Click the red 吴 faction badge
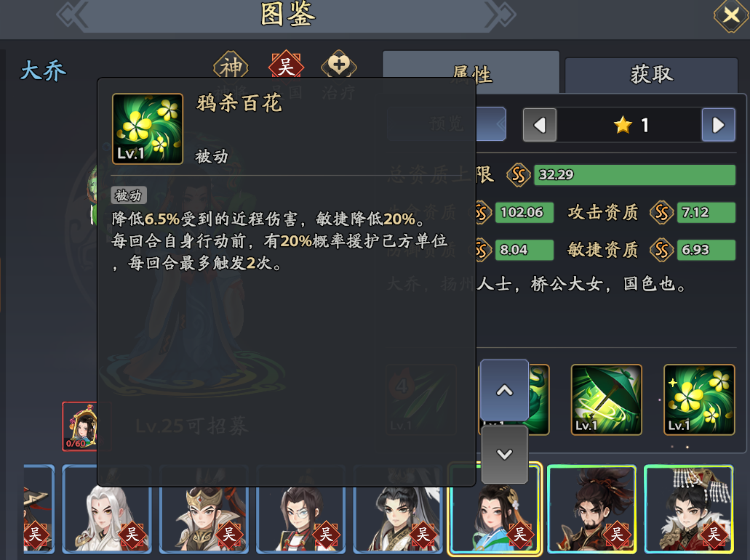This screenshot has width=750, height=560. click(286, 66)
